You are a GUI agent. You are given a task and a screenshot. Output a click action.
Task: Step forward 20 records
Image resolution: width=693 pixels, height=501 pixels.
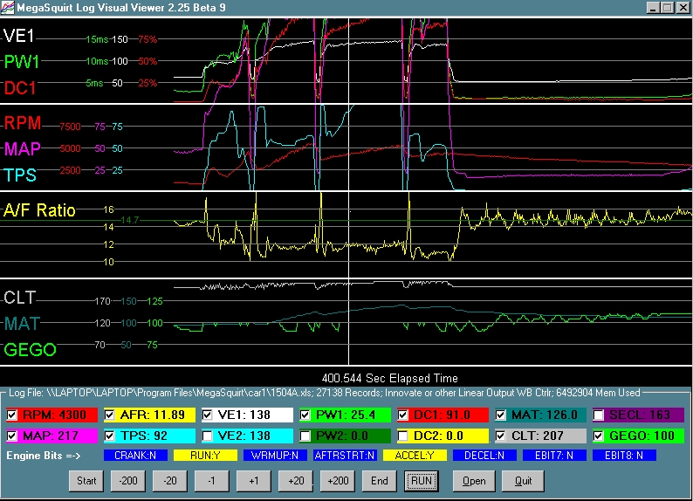(296, 481)
